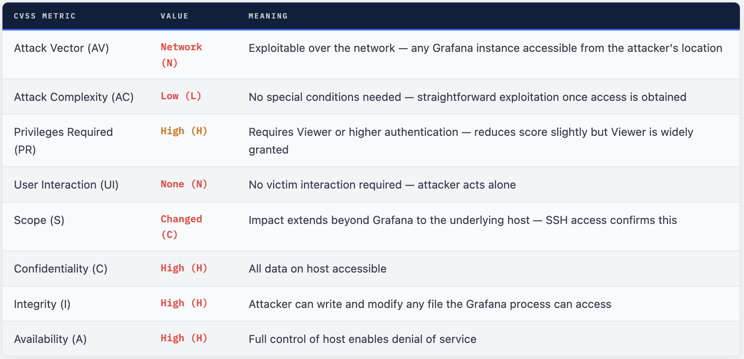Click the MEANING column header
Viewport: 744px width, 359px height.
[x=268, y=16]
